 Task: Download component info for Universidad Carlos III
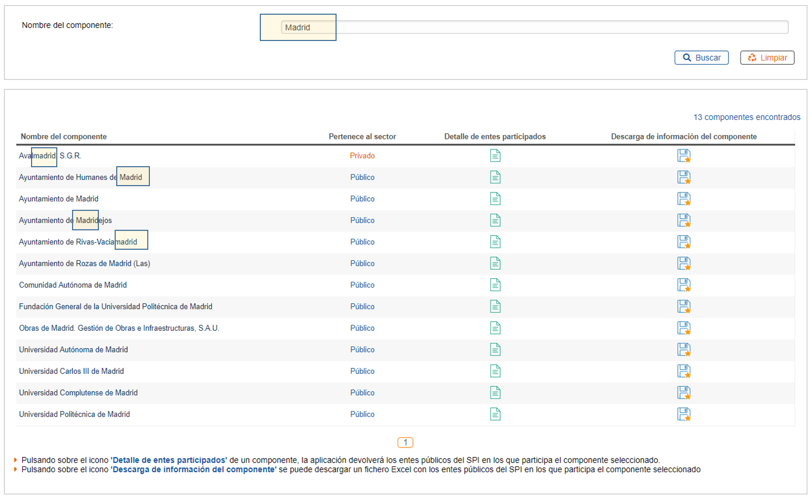click(x=684, y=371)
